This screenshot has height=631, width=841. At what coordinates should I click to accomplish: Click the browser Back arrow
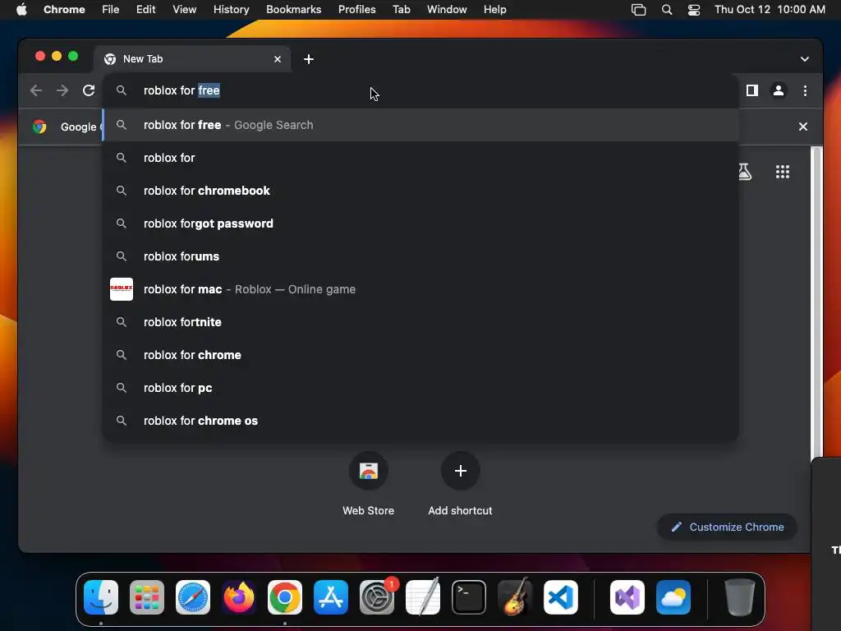click(36, 90)
